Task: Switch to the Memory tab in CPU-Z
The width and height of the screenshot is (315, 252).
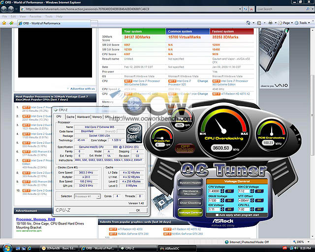Action: point(97,117)
